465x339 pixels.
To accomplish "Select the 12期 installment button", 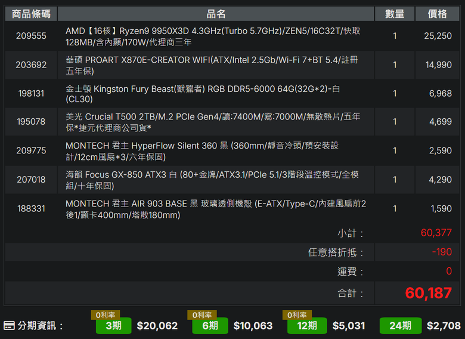I will point(307,326).
